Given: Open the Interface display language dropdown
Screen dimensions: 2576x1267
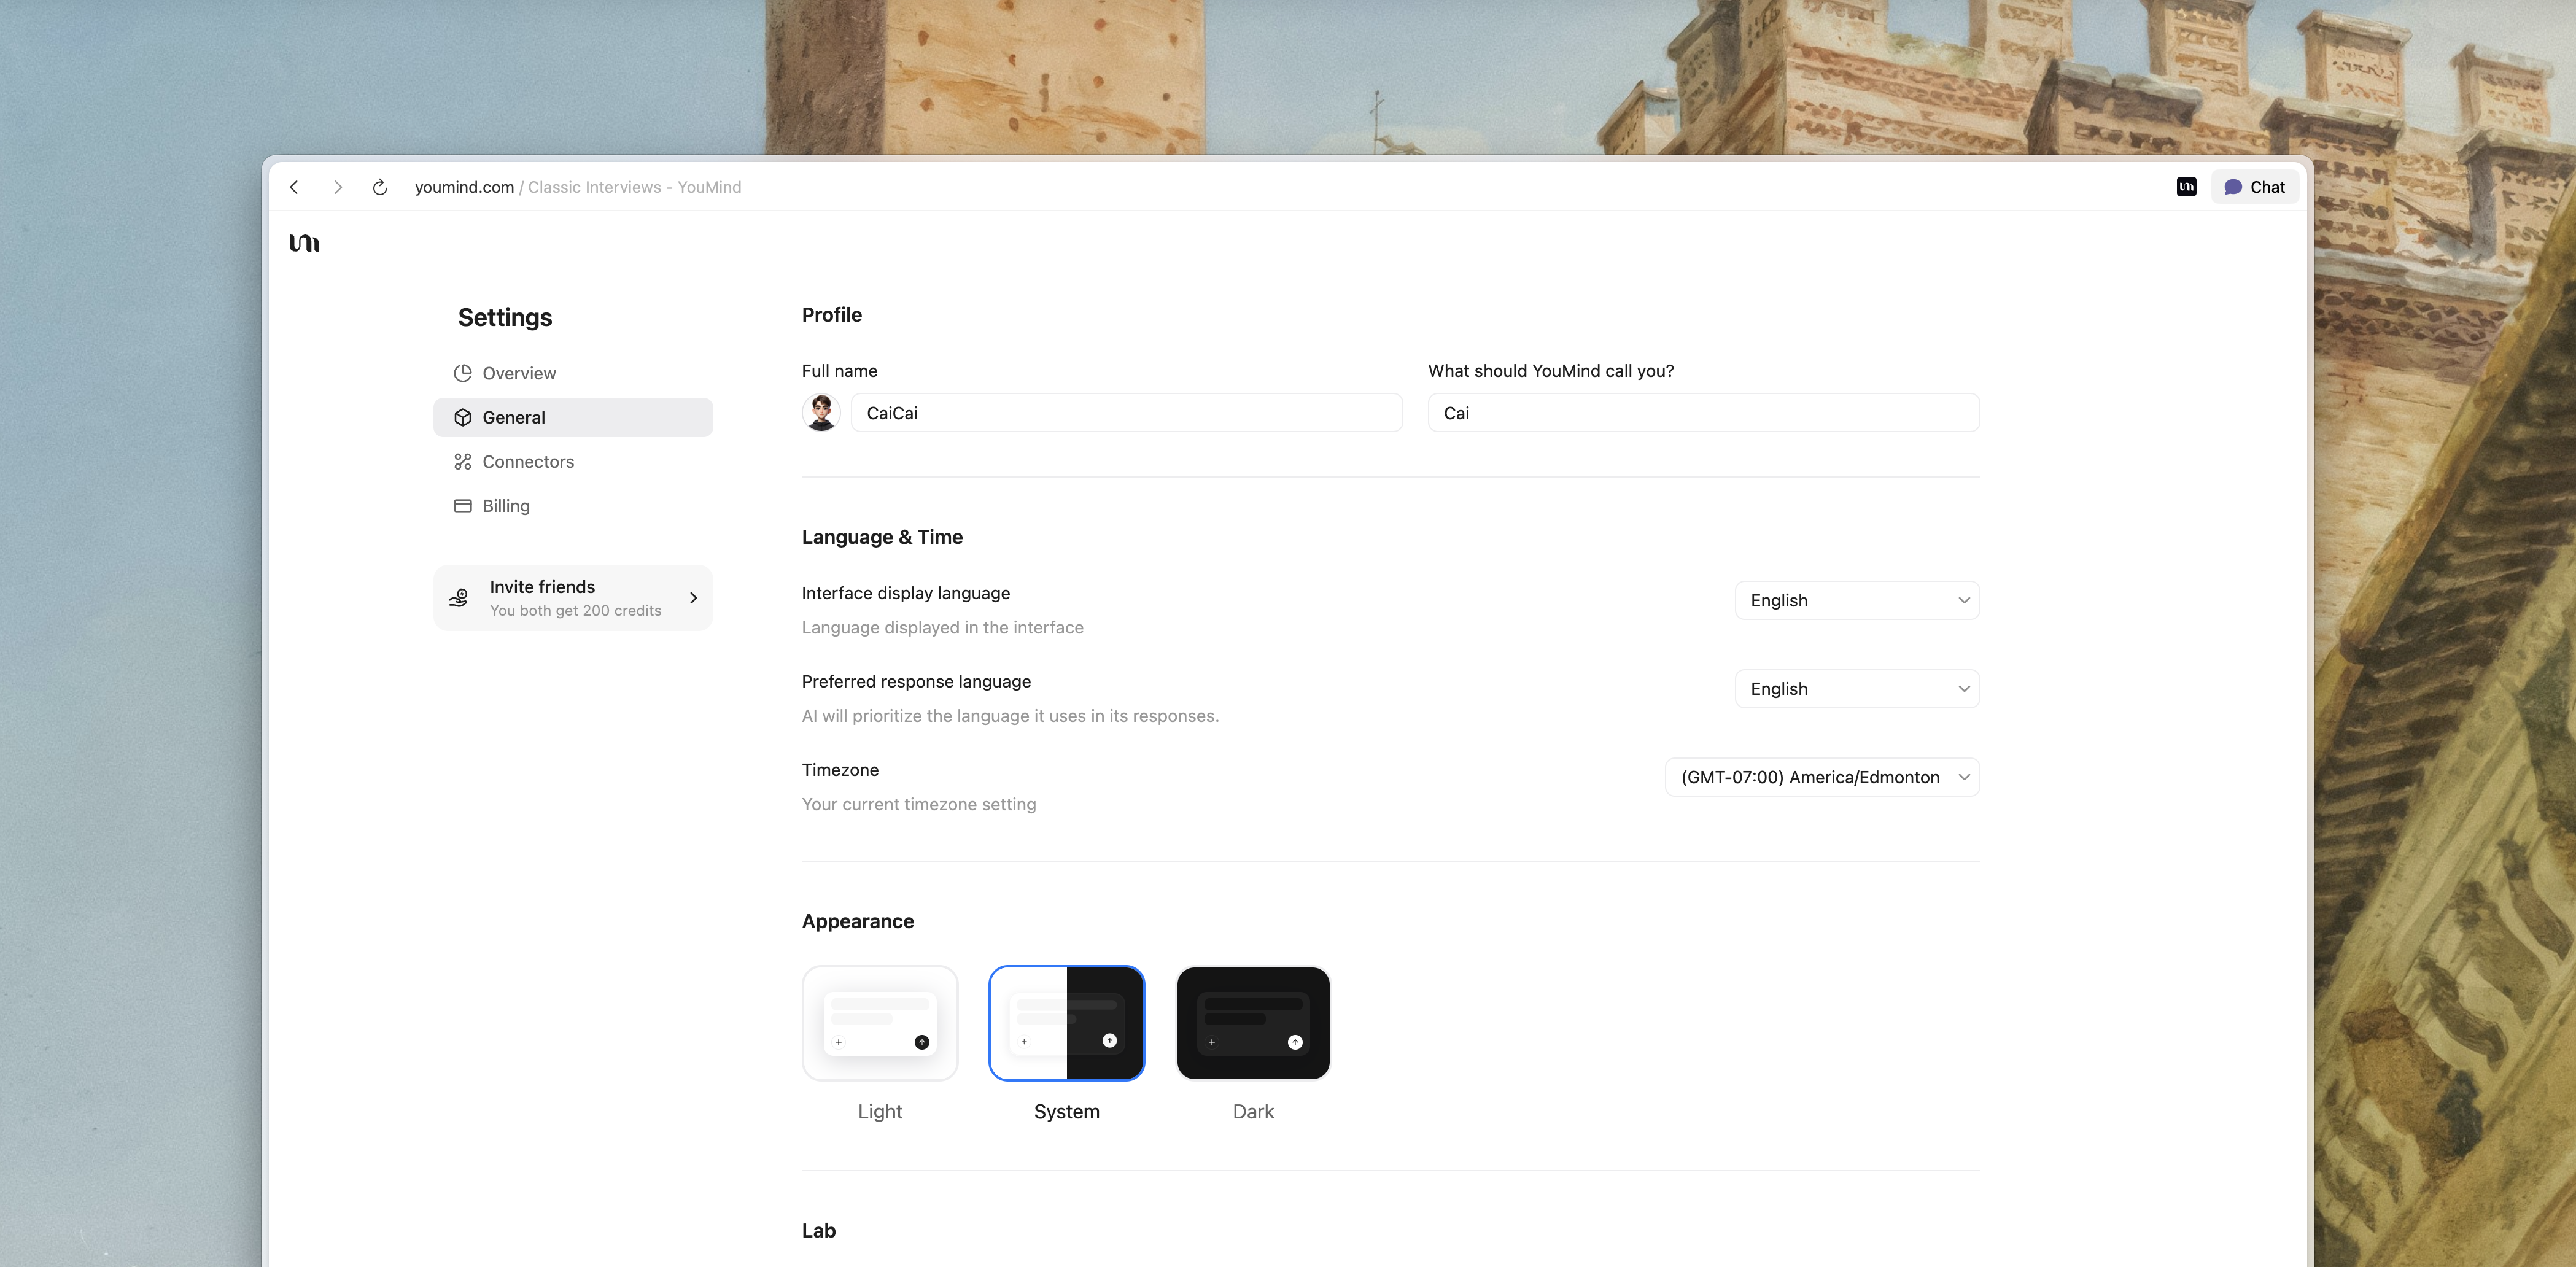Looking at the screenshot, I should (x=1856, y=600).
